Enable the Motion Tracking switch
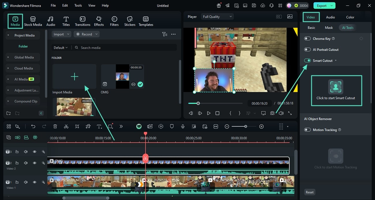This screenshot has width=375, height=200. [x=307, y=130]
